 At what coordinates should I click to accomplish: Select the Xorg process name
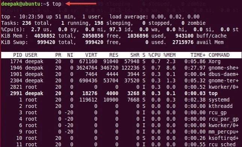pos(215,61)
